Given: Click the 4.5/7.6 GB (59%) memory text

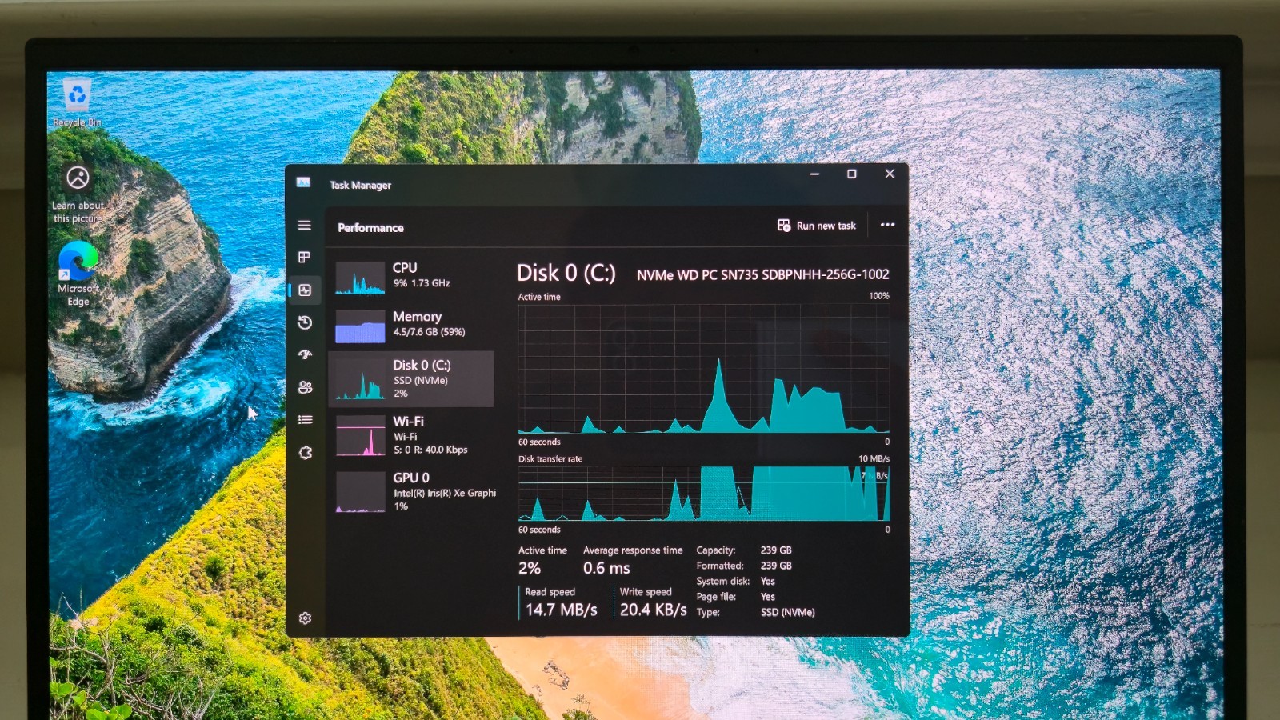Looking at the screenshot, I should coord(429,332).
